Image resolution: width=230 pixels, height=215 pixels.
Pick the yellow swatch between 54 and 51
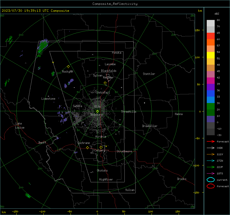[211, 55]
